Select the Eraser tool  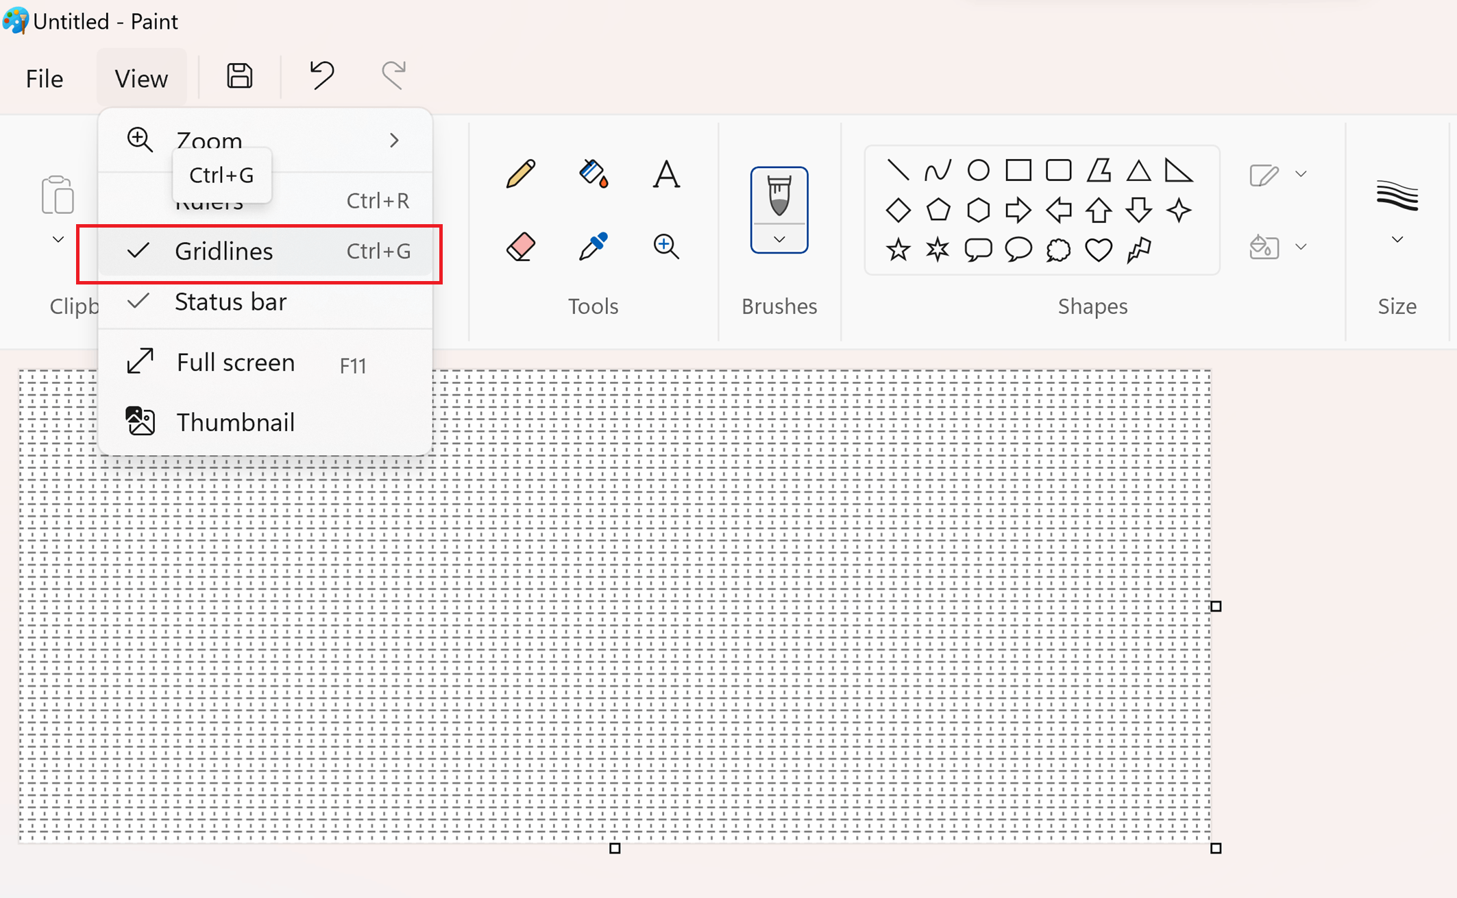click(x=521, y=247)
